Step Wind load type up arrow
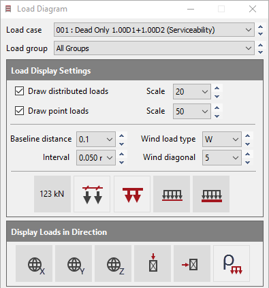269x288 pixels. (x=248, y=135)
